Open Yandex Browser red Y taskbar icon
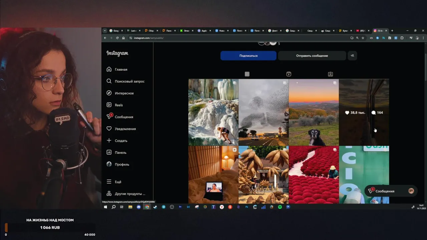The height and width of the screenshot is (240, 427). (222, 207)
